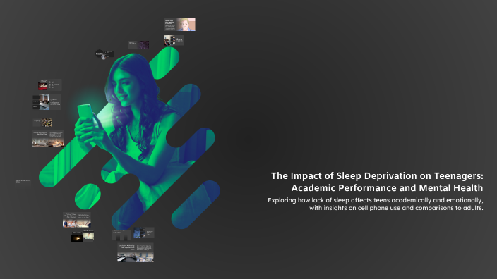497x279 pixels.
Task: Open the slide with the wide living room photo
Action: [x=48, y=139]
